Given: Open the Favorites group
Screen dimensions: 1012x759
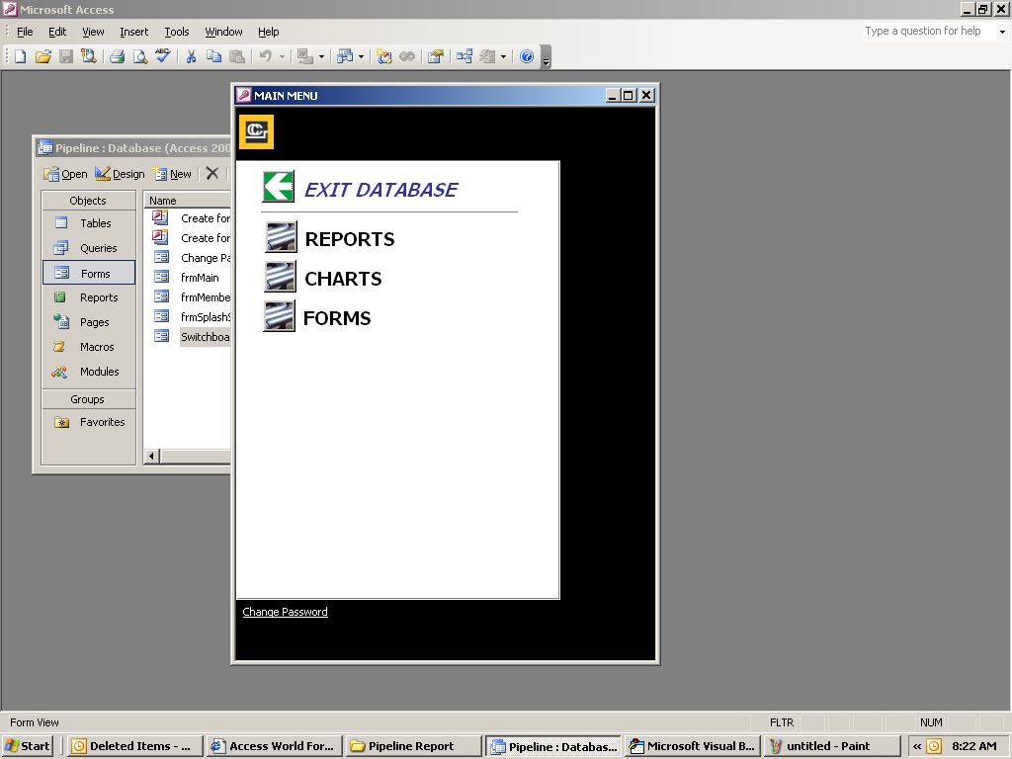Looking at the screenshot, I should (89, 422).
